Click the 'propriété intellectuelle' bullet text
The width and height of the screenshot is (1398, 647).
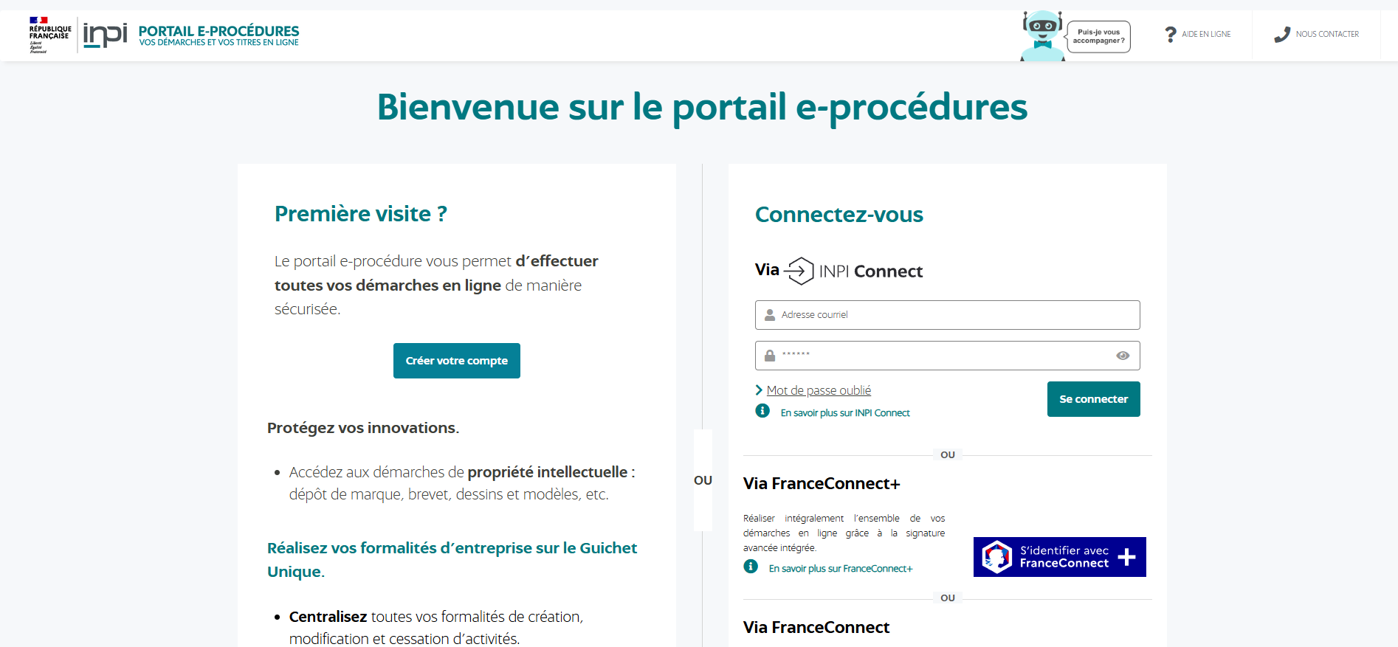(462, 483)
